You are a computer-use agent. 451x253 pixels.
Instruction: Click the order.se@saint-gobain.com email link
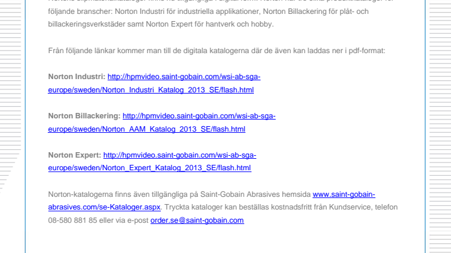coord(196,220)
